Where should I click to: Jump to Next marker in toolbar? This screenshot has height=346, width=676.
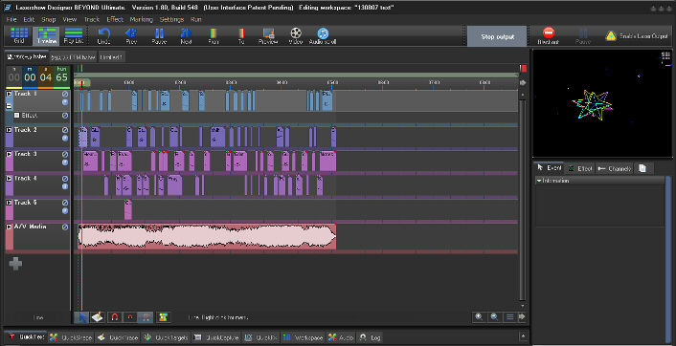click(186, 35)
